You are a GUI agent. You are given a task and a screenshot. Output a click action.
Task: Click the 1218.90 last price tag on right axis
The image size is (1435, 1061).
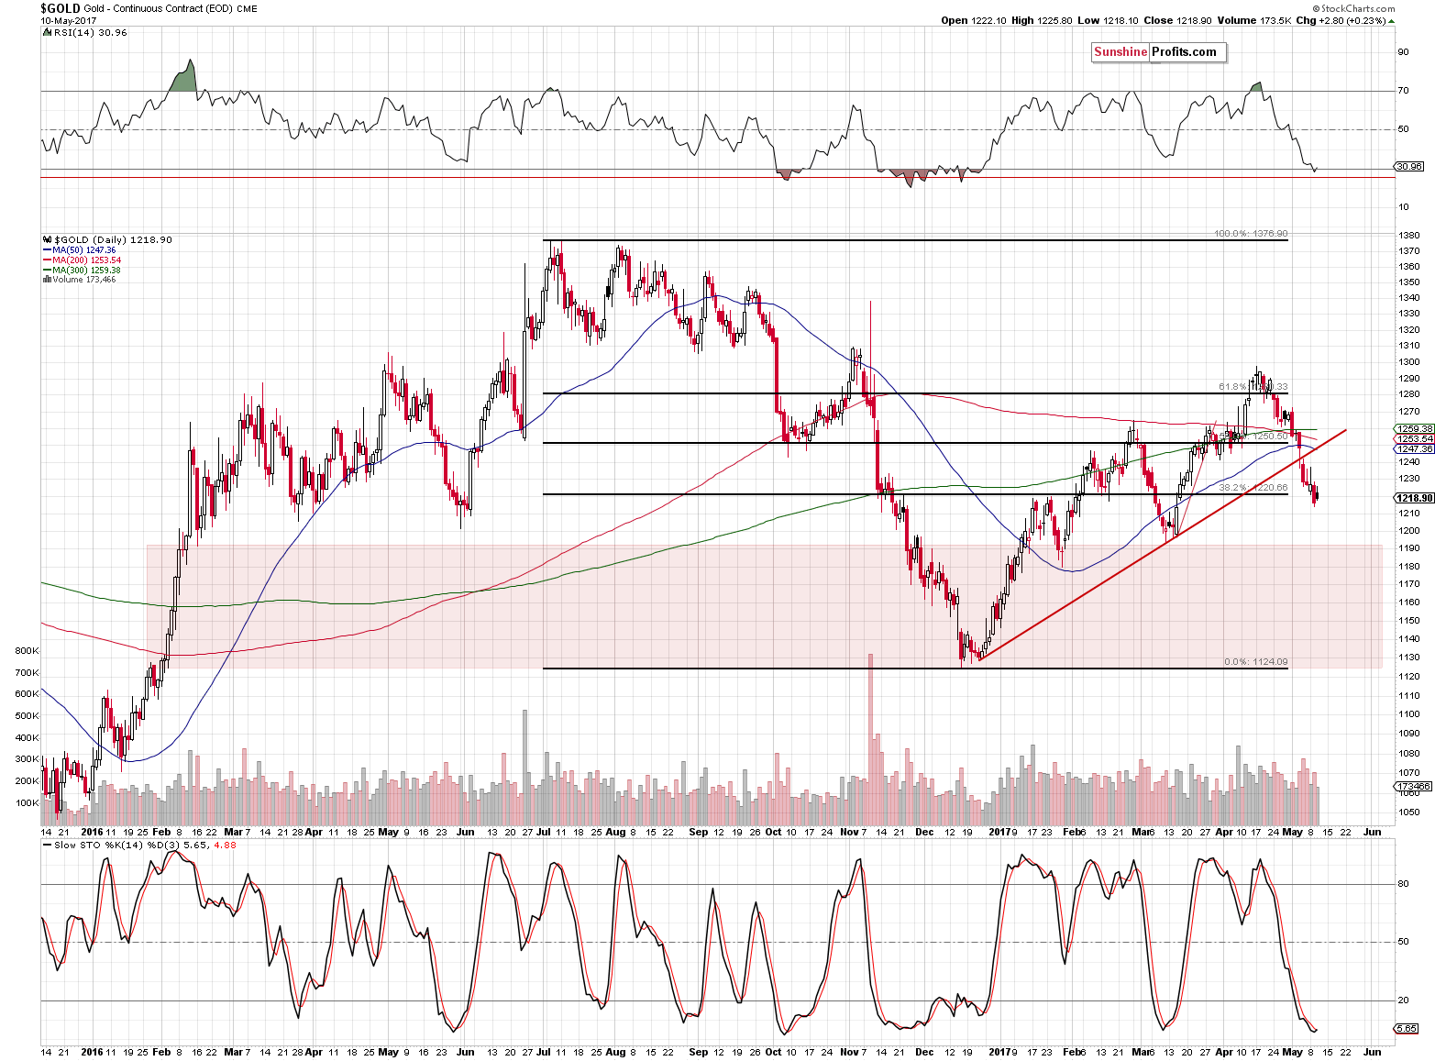[x=1414, y=498]
